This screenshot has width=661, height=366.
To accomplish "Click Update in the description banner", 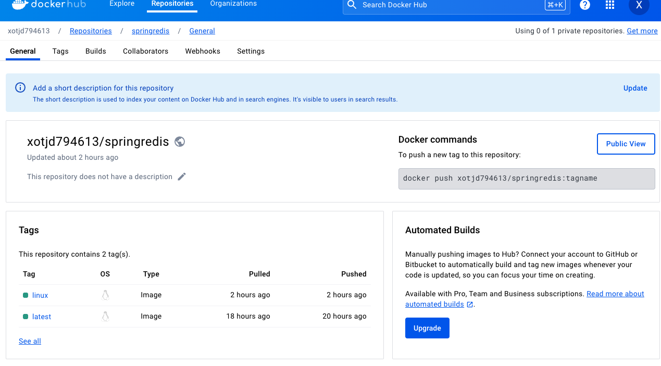I will pos(635,88).
